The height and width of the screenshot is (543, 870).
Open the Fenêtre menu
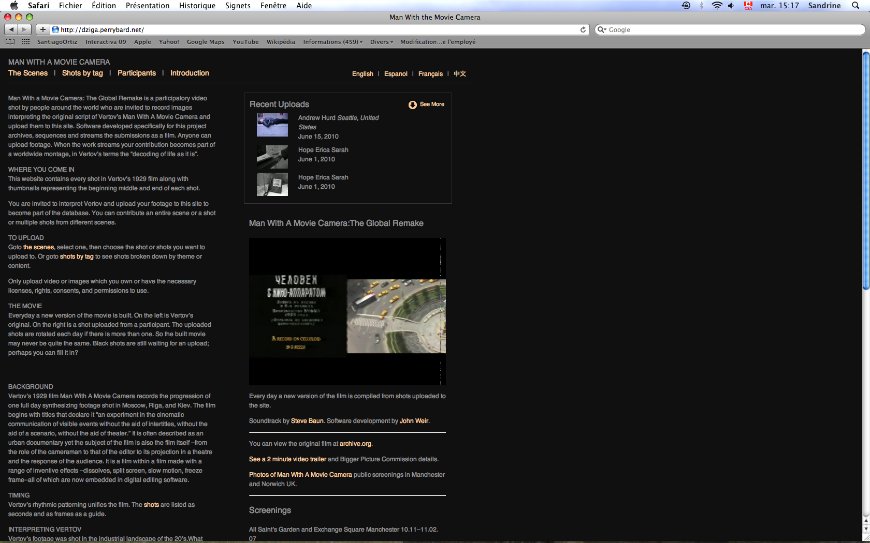coord(273,5)
